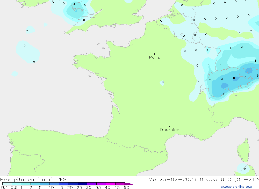Open the weatheronline.co.uk copyright link
The width and height of the screenshot is (259, 189).
[x=237, y=187]
